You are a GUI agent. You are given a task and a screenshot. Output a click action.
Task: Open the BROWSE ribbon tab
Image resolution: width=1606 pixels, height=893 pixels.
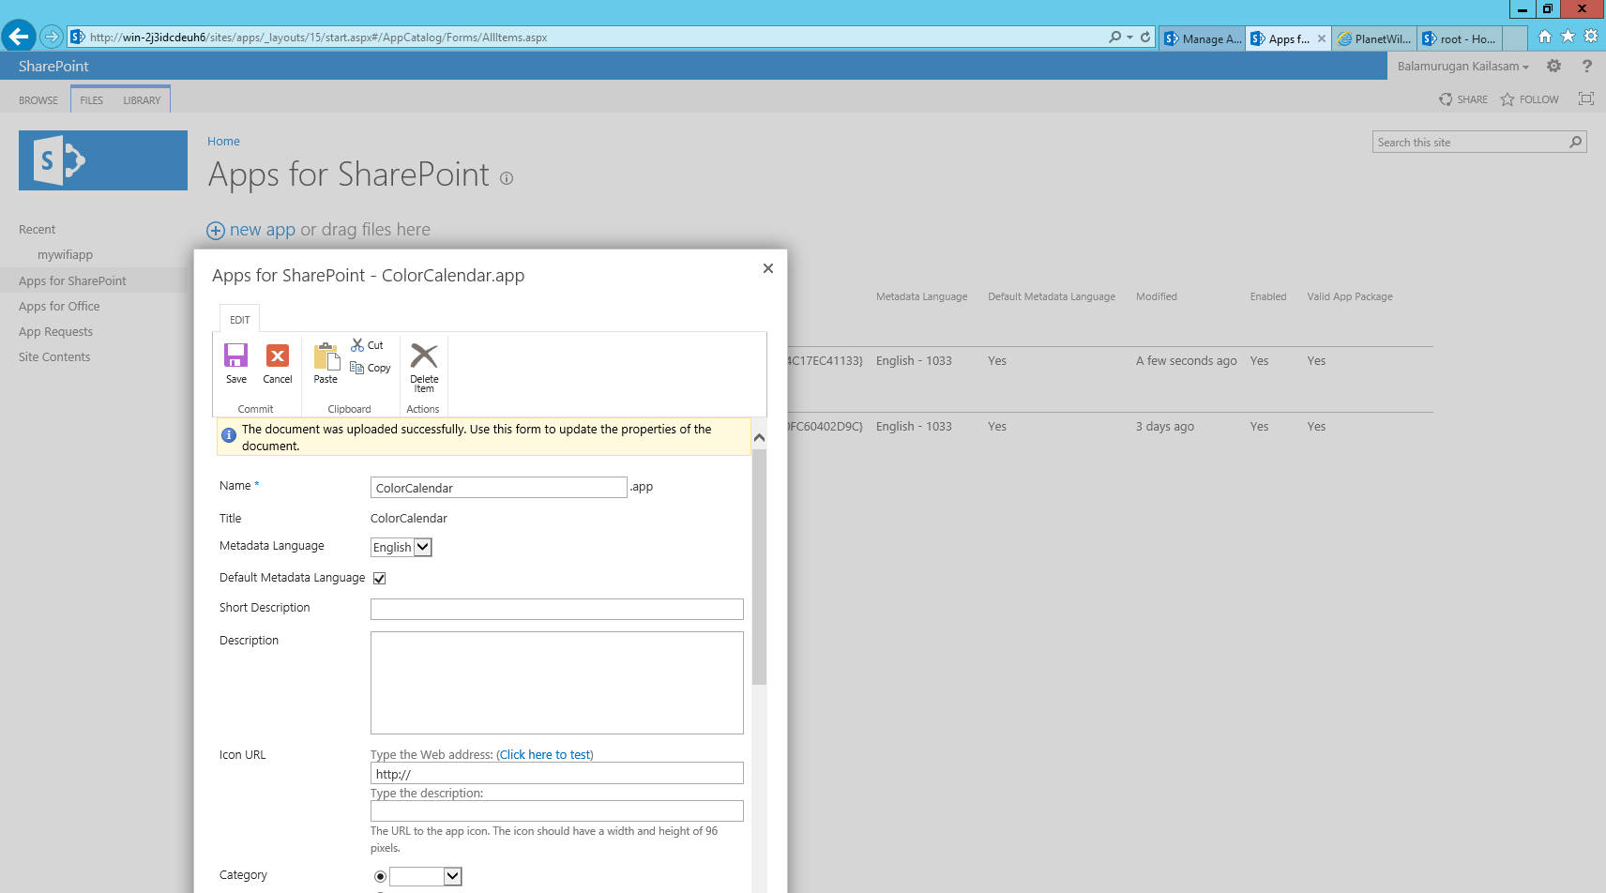pos(38,100)
